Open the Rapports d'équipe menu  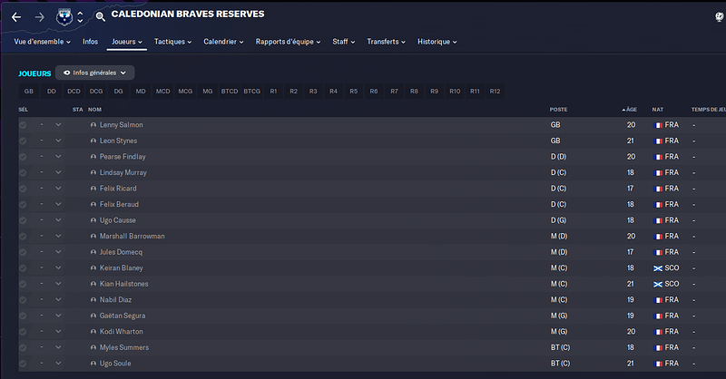(x=288, y=42)
